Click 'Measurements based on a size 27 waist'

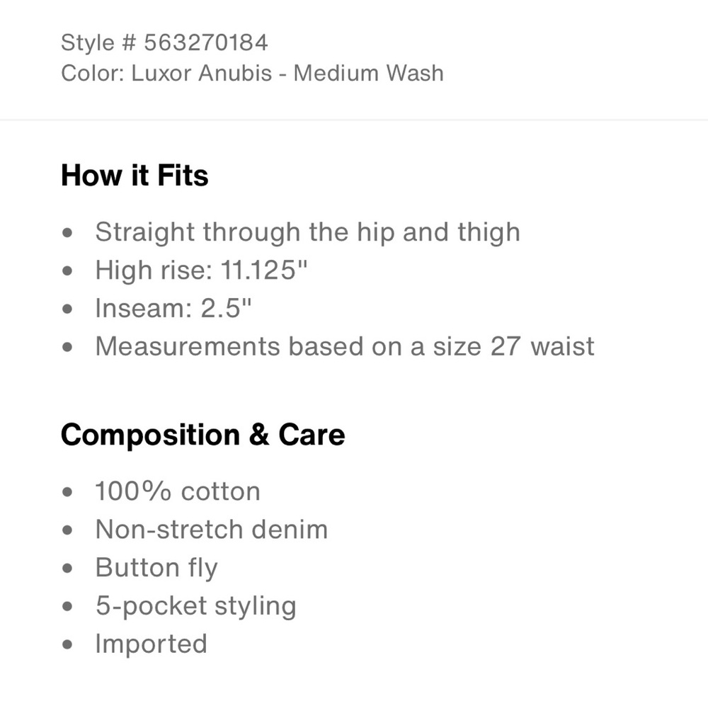[345, 347]
